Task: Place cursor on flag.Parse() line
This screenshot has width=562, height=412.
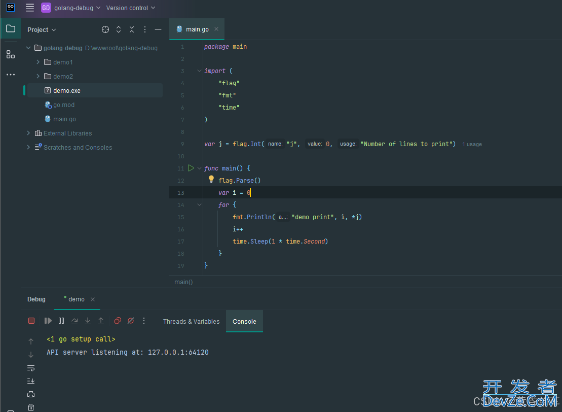Action: (x=239, y=181)
